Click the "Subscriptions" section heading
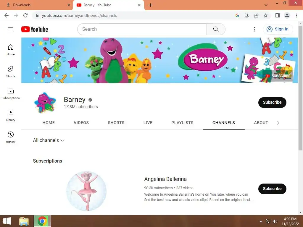The image size is (303, 227). click(x=48, y=161)
